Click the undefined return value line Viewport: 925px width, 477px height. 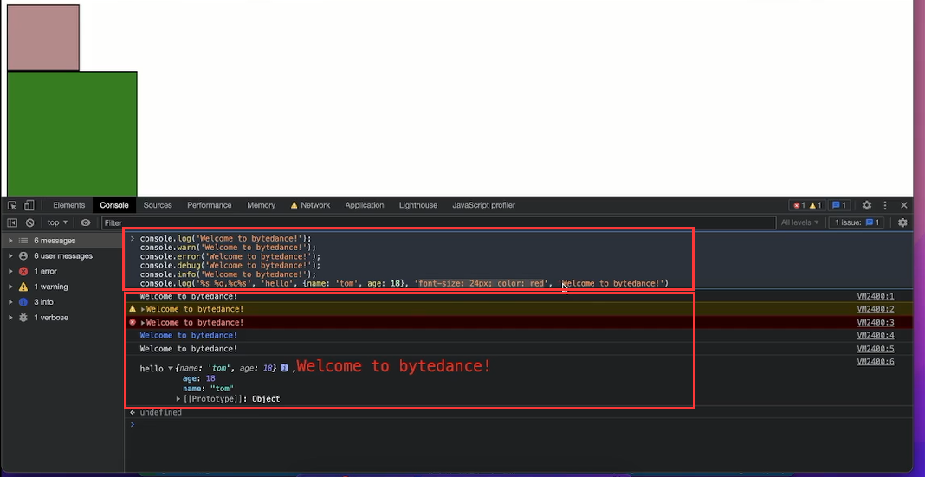click(x=160, y=413)
